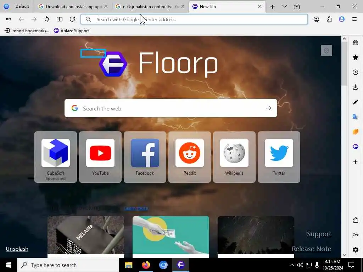Open the Twitter shortcut tile

click(x=279, y=157)
